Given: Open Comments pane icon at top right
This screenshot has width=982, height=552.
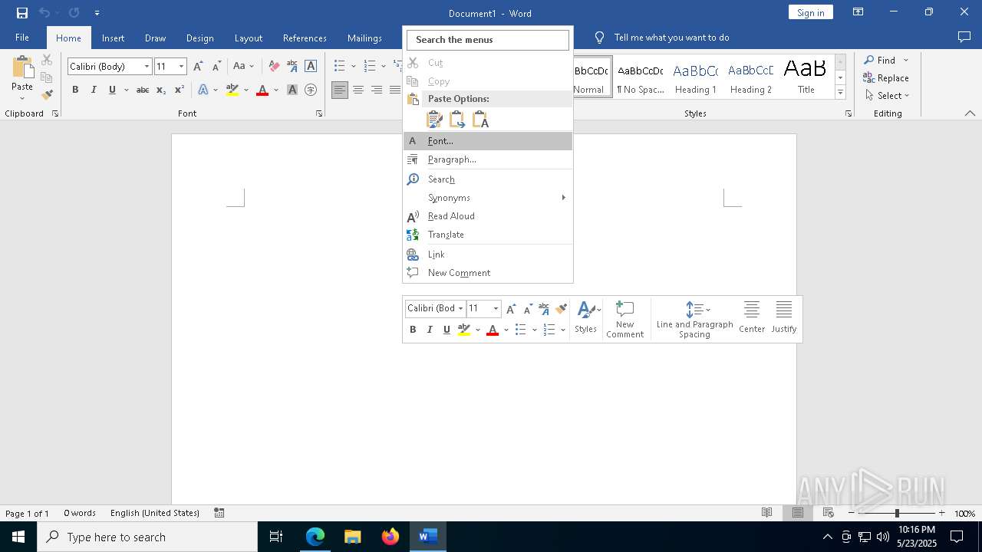Looking at the screenshot, I should [964, 37].
